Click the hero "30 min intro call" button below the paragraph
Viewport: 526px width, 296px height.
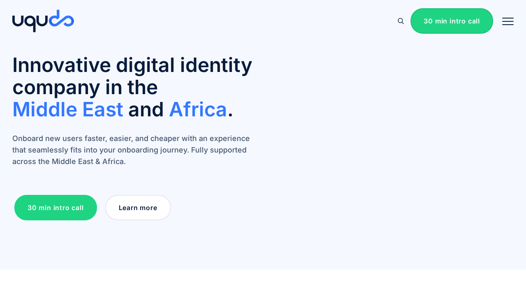[x=55, y=208]
